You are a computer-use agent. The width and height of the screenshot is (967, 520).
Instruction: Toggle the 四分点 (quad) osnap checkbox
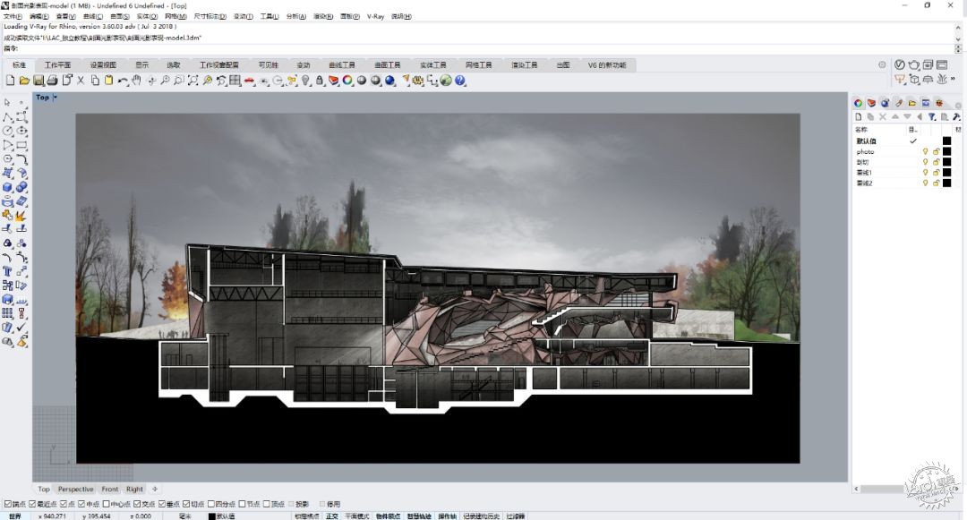[211, 504]
